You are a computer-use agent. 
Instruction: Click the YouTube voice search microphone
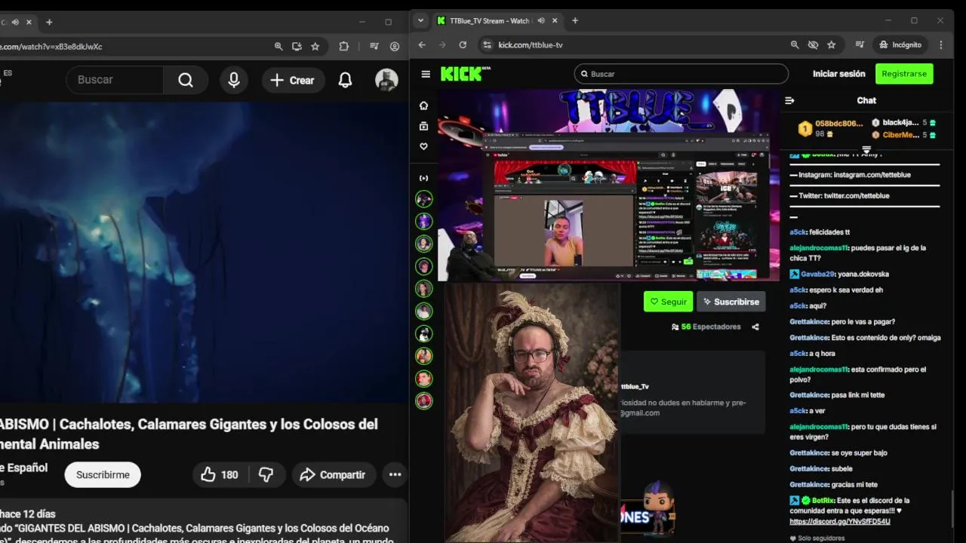click(234, 80)
